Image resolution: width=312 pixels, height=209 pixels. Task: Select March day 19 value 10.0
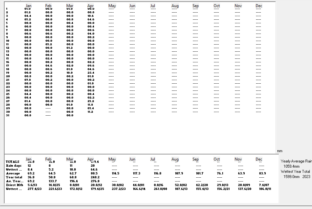[x=70, y=73]
